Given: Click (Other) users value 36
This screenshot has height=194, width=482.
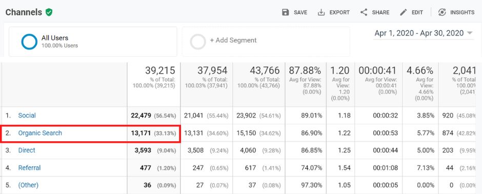Looking at the screenshot, I should (x=148, y=185).
